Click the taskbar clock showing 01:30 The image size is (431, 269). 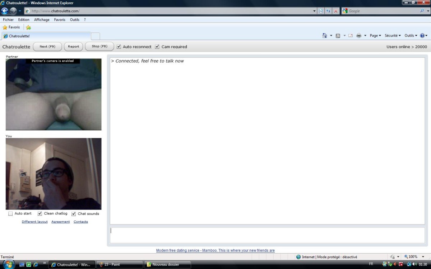click(x=423, y=264)
